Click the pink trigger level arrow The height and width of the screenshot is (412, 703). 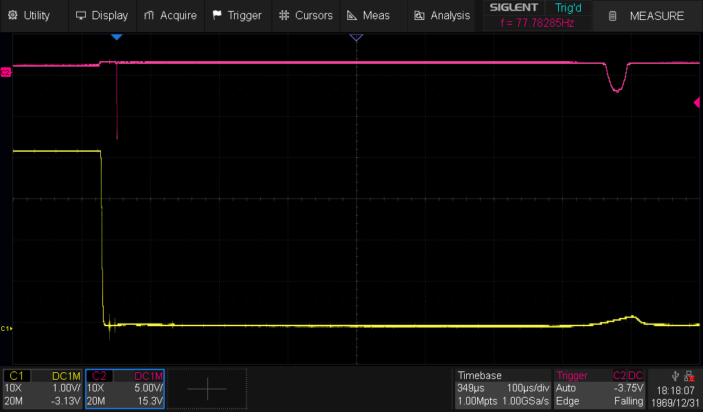pos(696,103)
